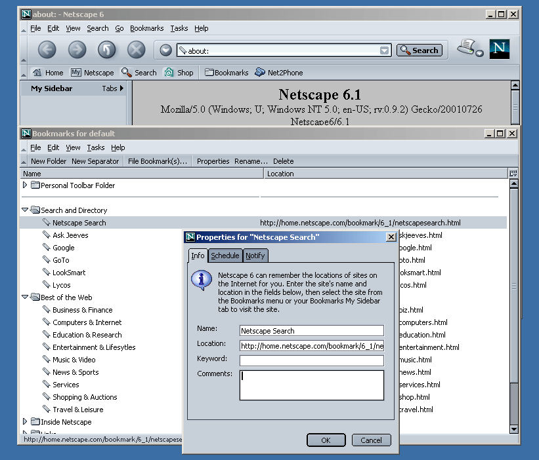Collapse the browser navigation toolbar grippy
Screen dimensions: 539x460
[x=24, y=49]
